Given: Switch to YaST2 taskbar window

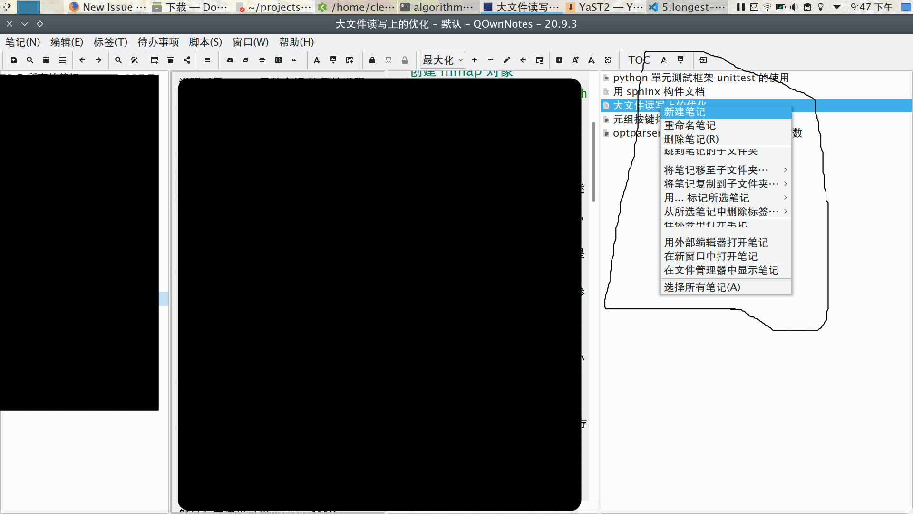Looking at the screenshot, I should [x=605, y=7].
